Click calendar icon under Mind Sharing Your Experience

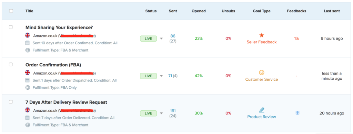click(28, 43)
